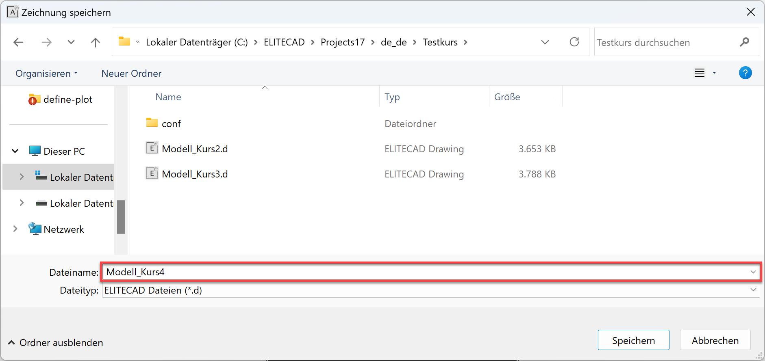Select the Modell_Kurs2.d file
765x361 pixels.
[194, 149]
